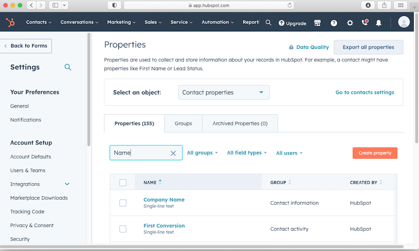Tick the select-all checkbox in table header

point(123,182)
